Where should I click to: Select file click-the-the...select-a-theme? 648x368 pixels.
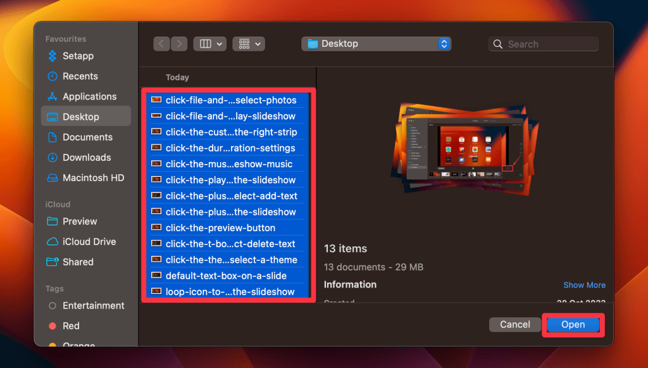pyautogui.click(x=227, y=260)
